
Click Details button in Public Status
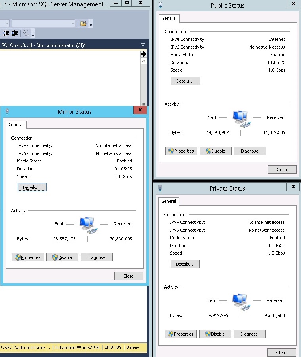tap(185, 81)
